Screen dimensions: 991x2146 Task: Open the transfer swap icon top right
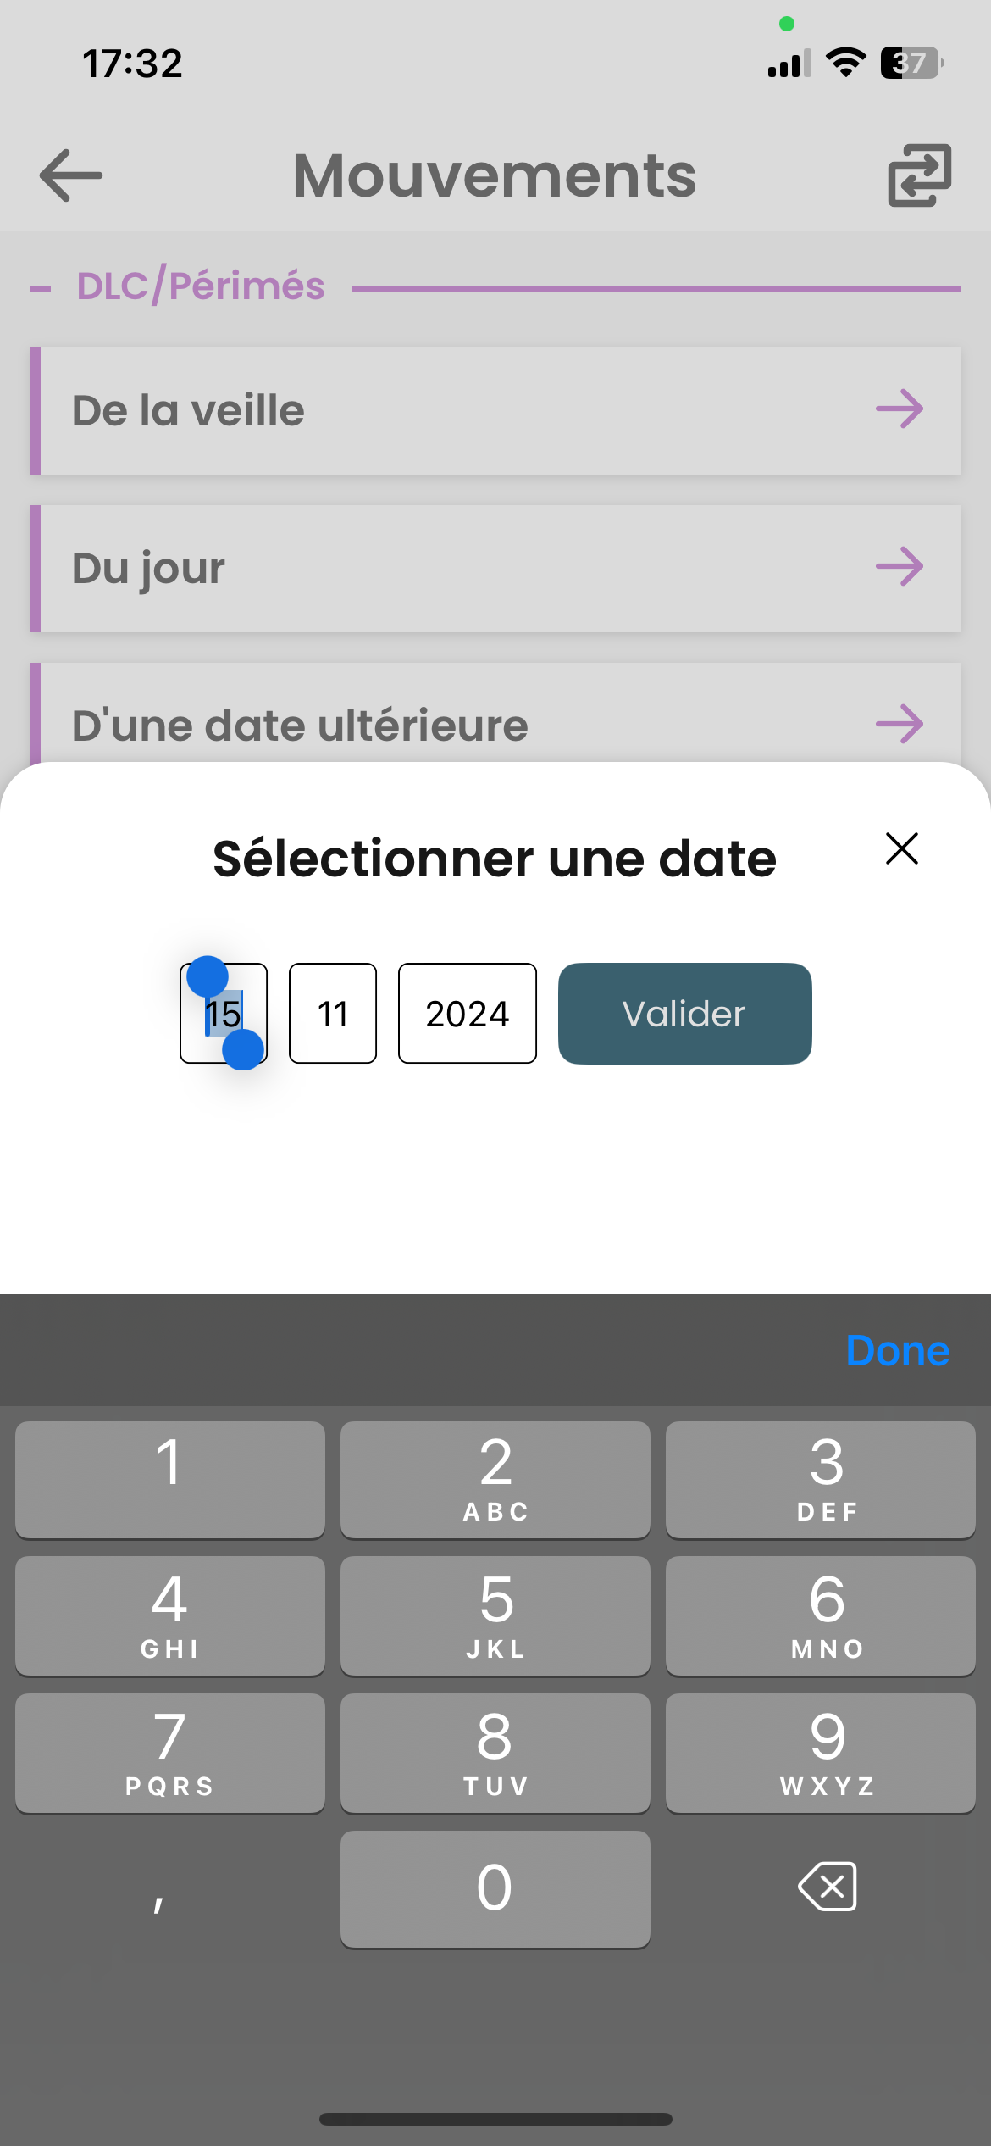pos(920,175)
